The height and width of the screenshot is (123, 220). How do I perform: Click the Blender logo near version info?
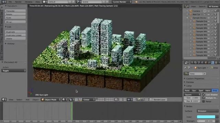coord(136,2)
